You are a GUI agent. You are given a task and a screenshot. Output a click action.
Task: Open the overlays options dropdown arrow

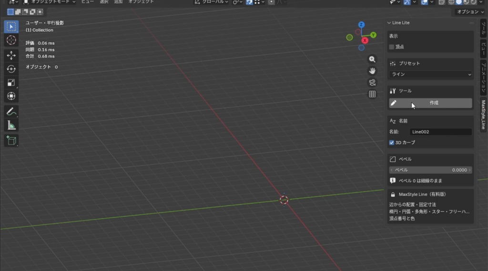[x=432, y=2]
